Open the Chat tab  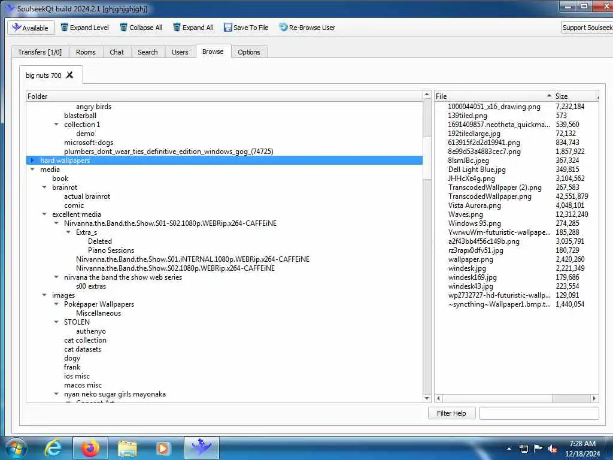(x=117, y=52)
